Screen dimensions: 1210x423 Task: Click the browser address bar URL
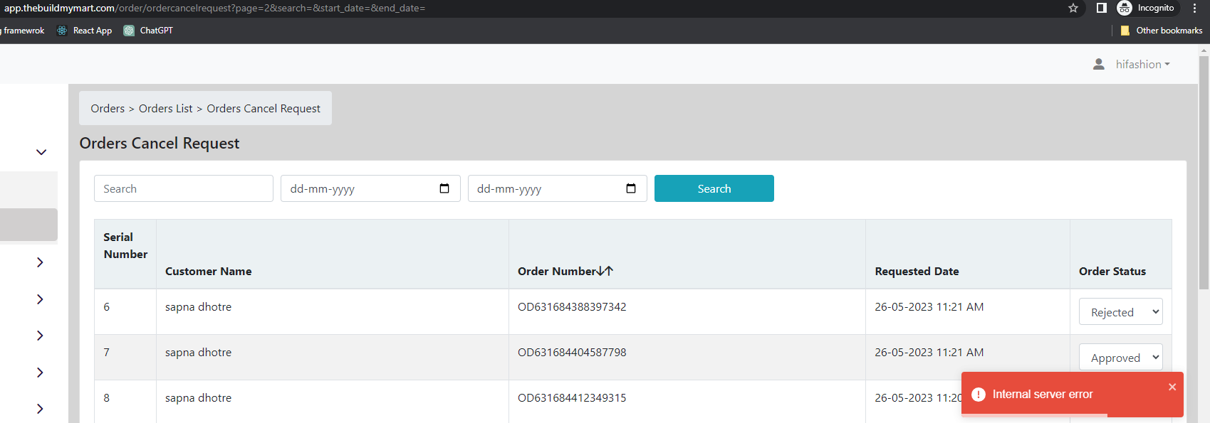(x=214, y=8)
